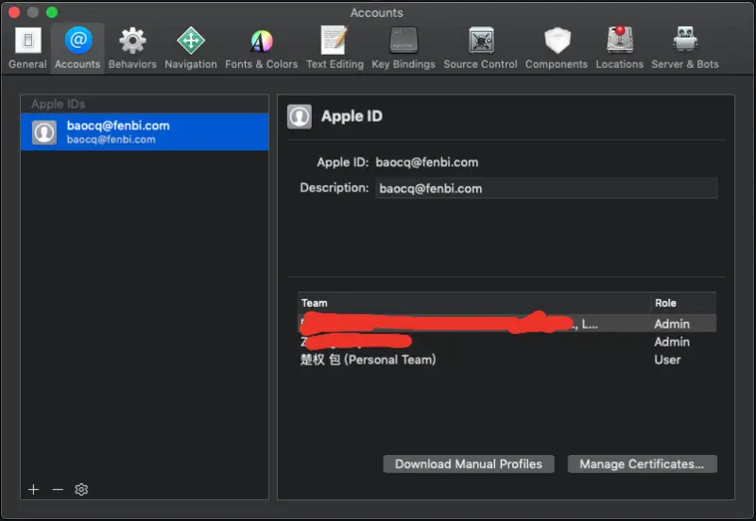Viewport: 756px width, 521px height.
Task: Click the Role column header
Action: (x=682, y=303)
